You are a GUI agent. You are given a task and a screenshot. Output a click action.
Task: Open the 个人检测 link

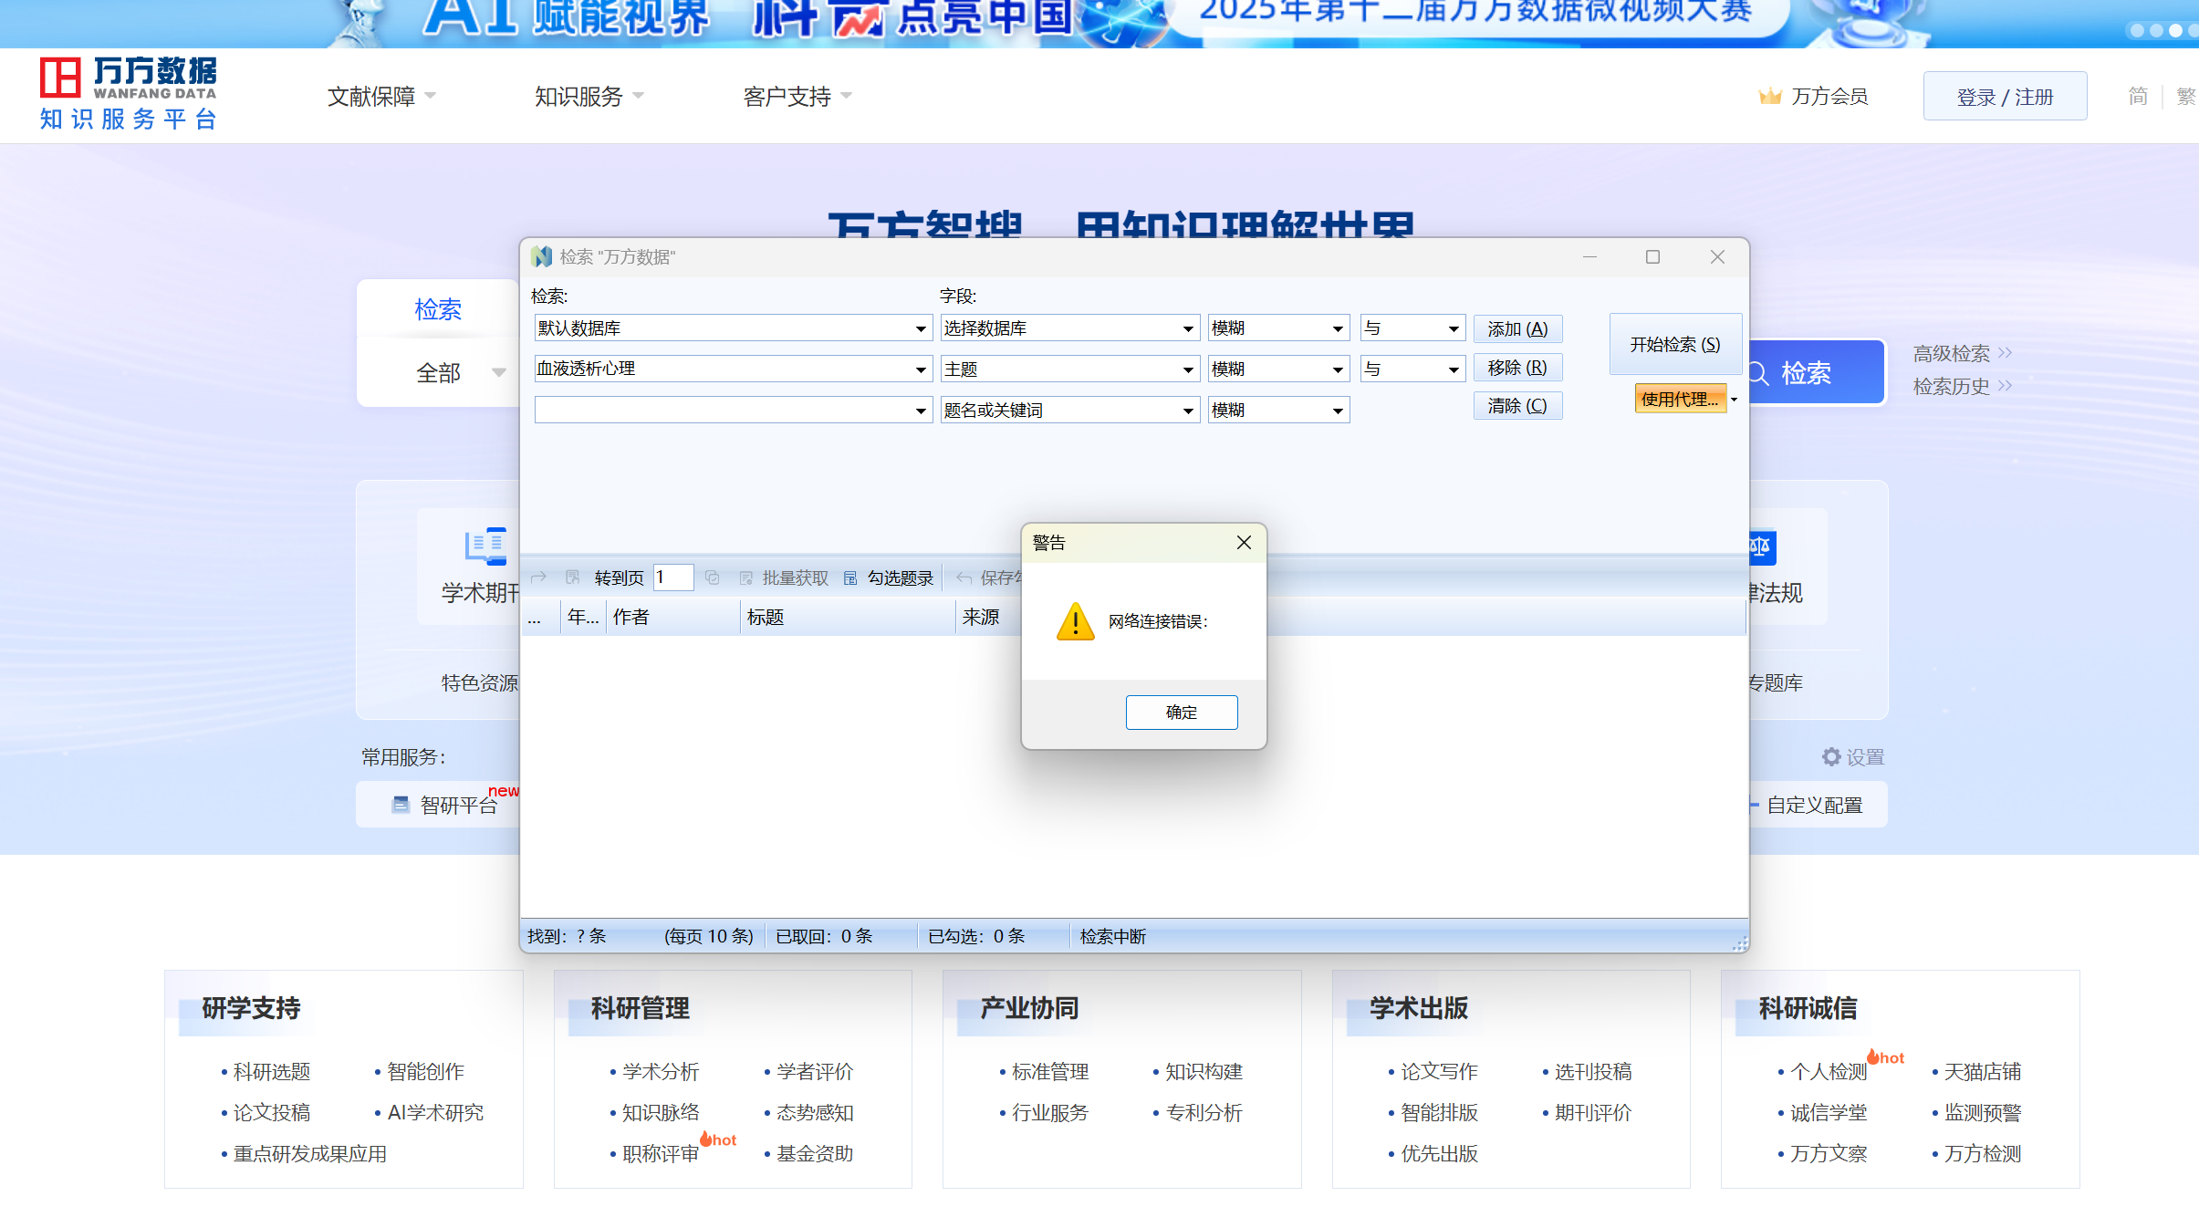click(x=1829, y=1071)
